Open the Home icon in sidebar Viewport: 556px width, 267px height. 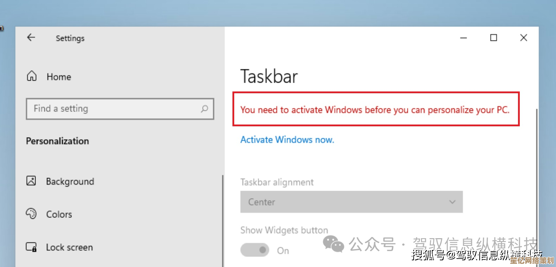(x=32, y=76)
